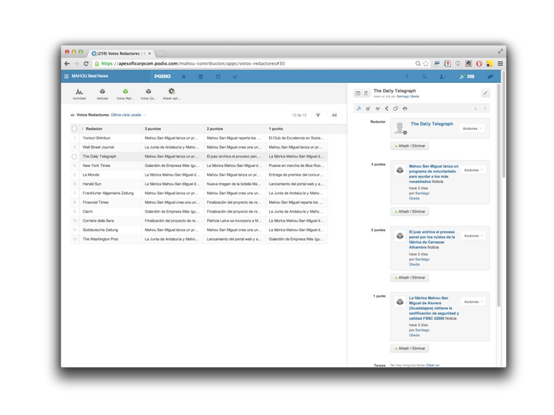Image resolution: width=554 pixels, height=415 pixels.
Task: Open the filter funnel icon
Action: coord(318,115)
